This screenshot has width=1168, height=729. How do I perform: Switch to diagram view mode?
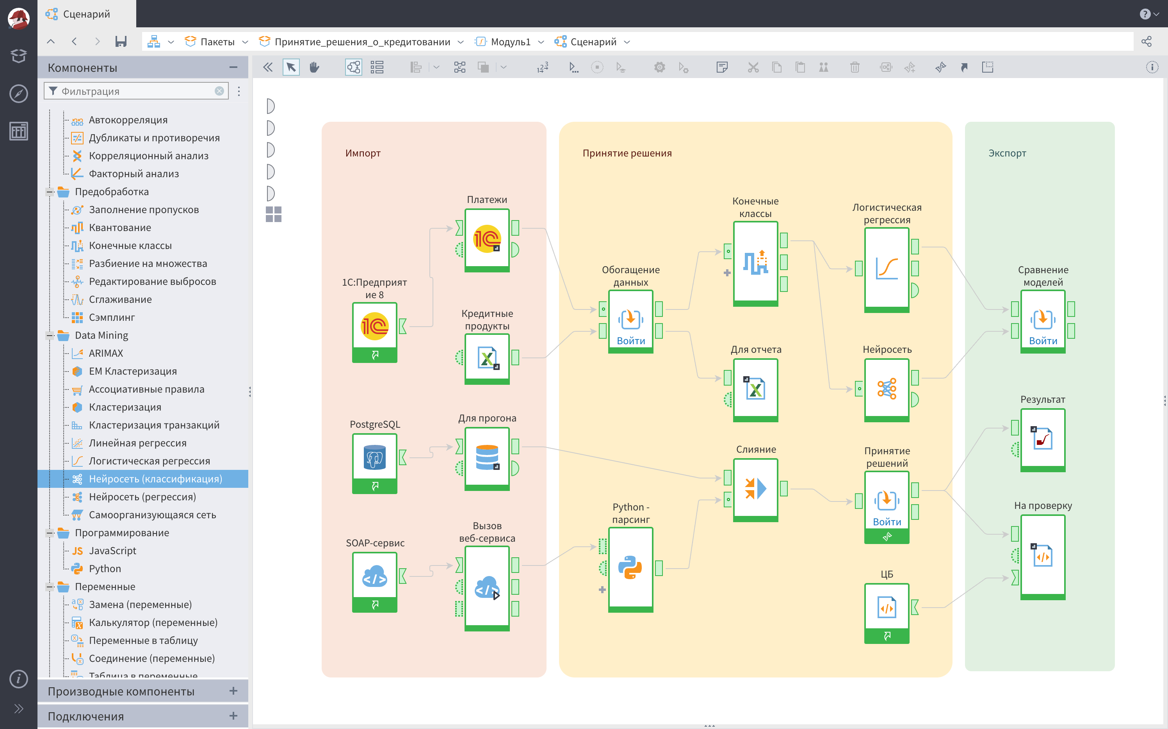pyautogui.click(x=354, y=68)
